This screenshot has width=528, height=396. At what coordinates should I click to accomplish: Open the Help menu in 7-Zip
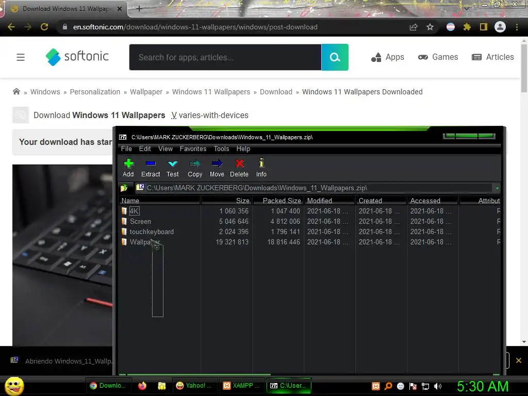(x=243, y=149)
